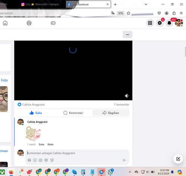This screenshot has height=176, width=186.
Task: Like the comment via Suka link
Action: pos(41,144)
